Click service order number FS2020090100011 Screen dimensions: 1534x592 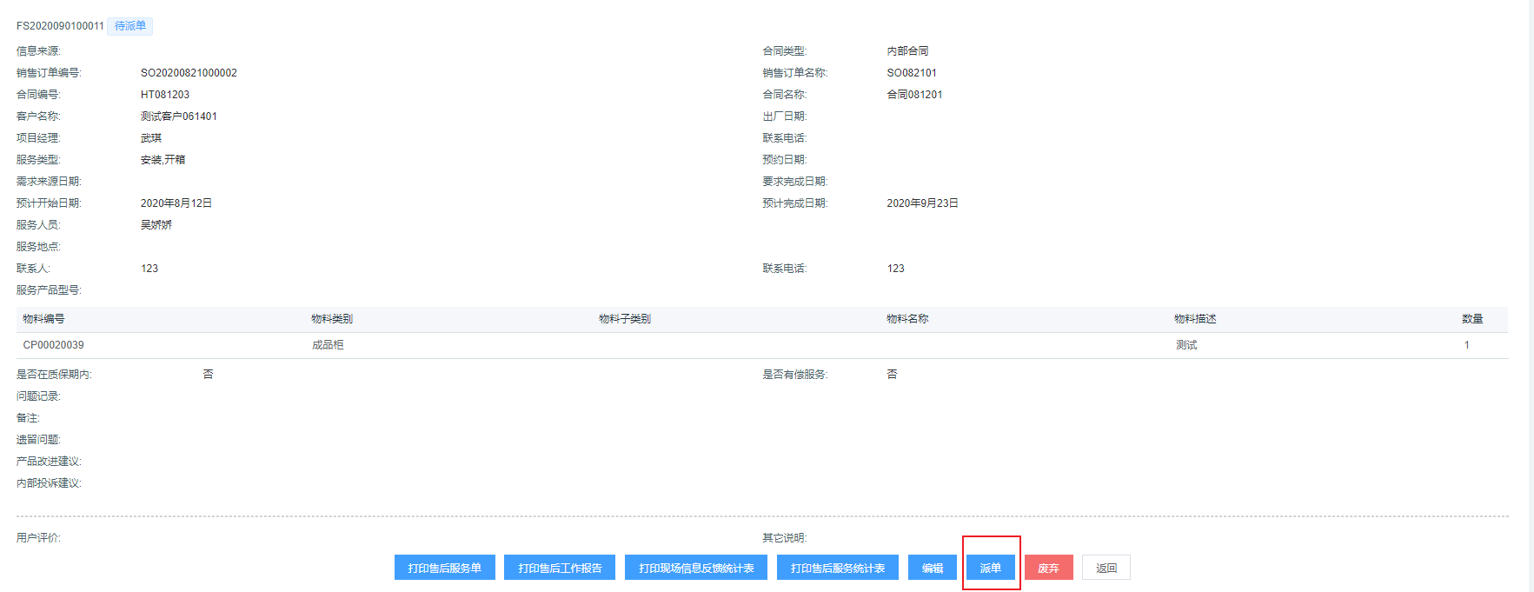click(60, 26)
